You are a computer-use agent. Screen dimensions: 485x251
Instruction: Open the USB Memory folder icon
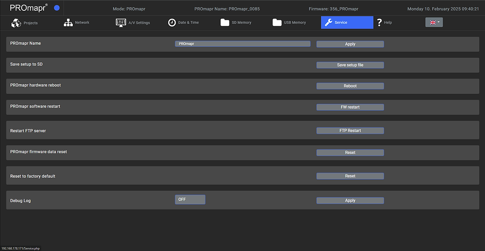pos(277,23)
